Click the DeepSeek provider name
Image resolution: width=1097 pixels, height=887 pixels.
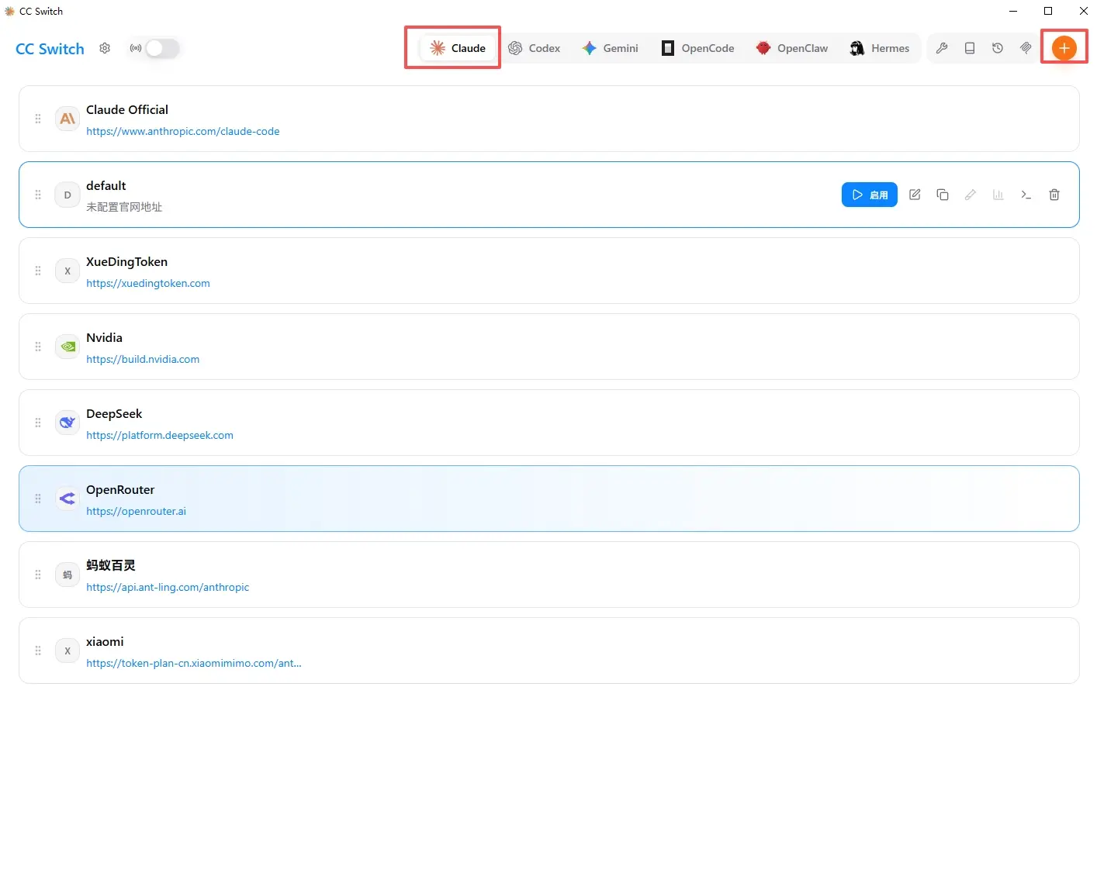tap(114, 414)
